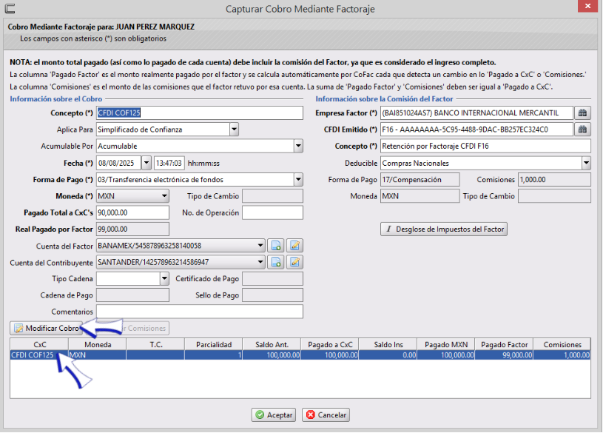Click Parcialidad column header
603x433 pixels.
click(213, 345)
